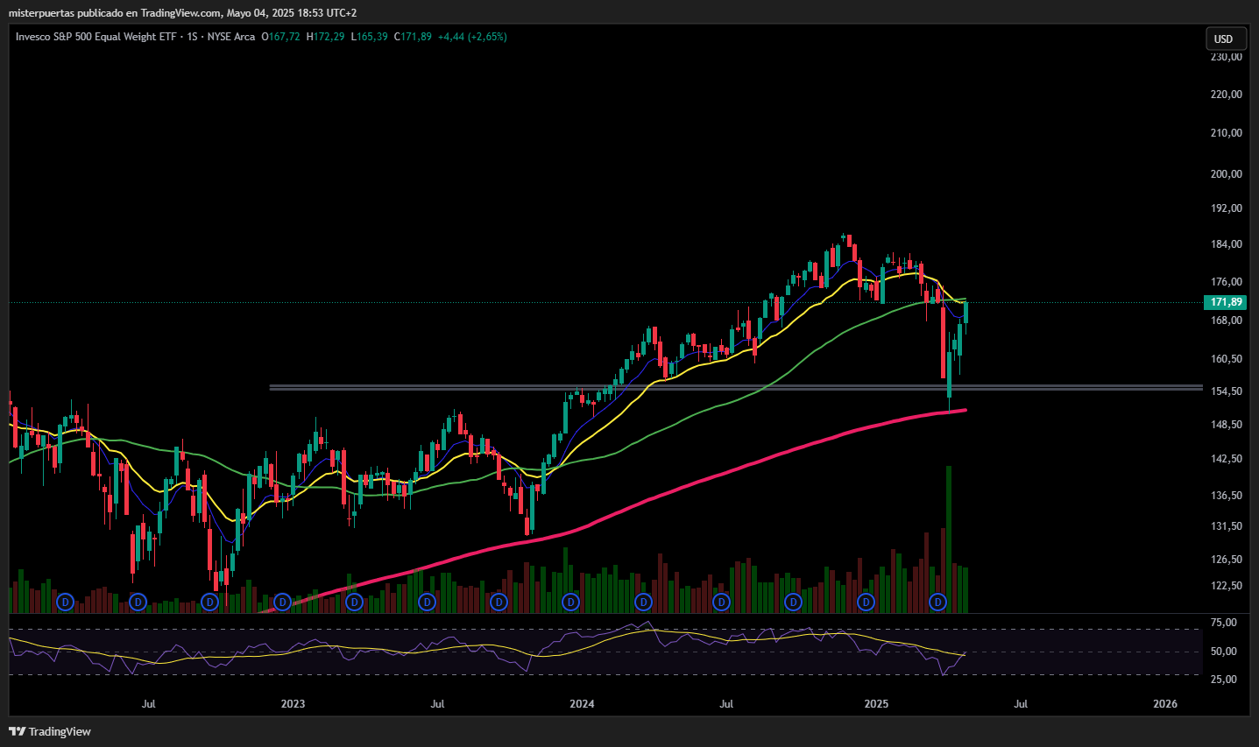Viewport: 1259px width, 747px height.
Task: Click the 220,00 price axis label
Action: (1226, 95)
